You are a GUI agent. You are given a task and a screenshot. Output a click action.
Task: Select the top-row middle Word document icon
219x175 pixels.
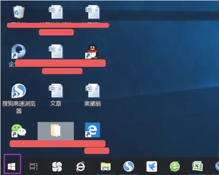(56, 12)
